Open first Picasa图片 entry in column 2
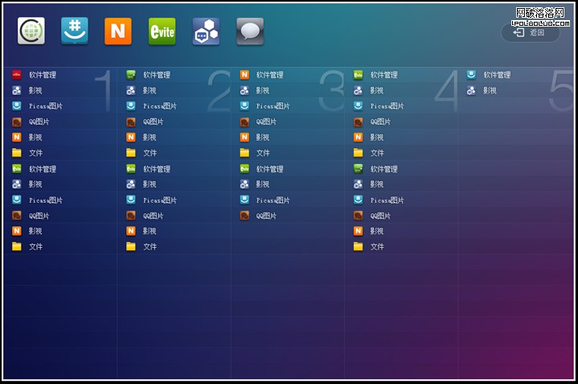 coord(154,106)
